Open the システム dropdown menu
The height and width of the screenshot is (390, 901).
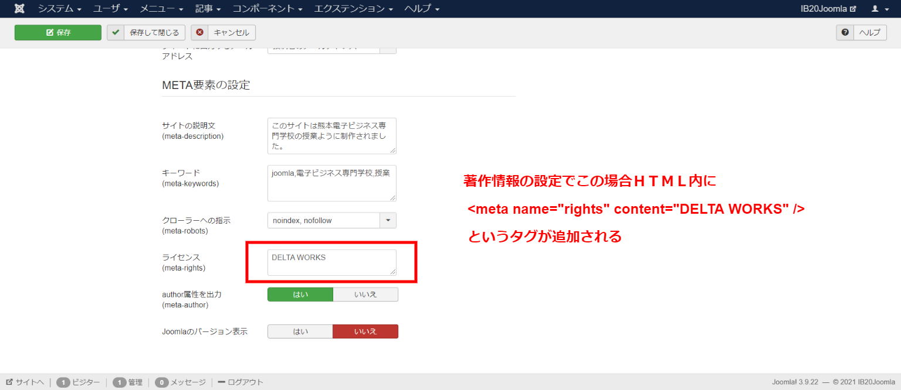click(x=60, y=9)
